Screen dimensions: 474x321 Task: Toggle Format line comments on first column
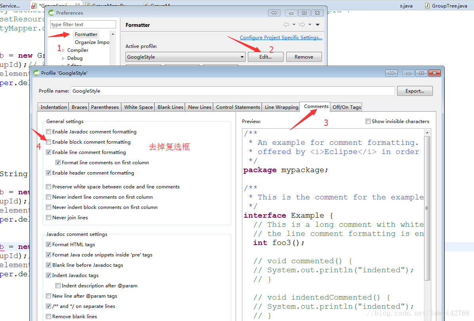pyautogui.click(x=58, y=162)
